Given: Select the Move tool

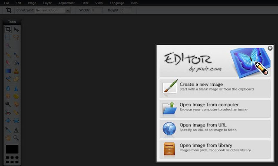Looking at the screenshot, I should pyautogui.click(x=16, y=29).
